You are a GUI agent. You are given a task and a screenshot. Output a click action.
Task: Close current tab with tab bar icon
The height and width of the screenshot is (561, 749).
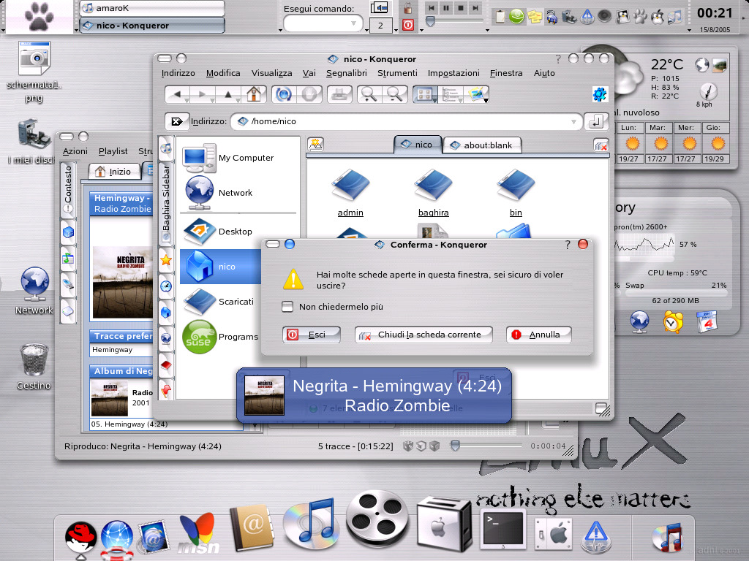(x=601, y=145)
